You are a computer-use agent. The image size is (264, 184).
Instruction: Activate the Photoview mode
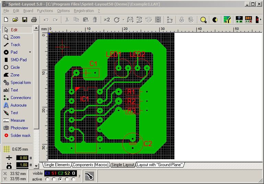19,128
